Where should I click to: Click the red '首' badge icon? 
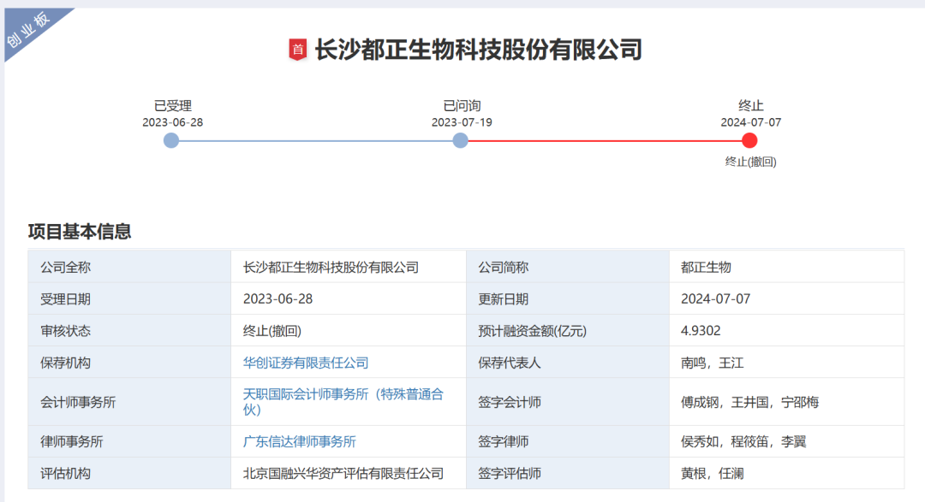(297, 50)
